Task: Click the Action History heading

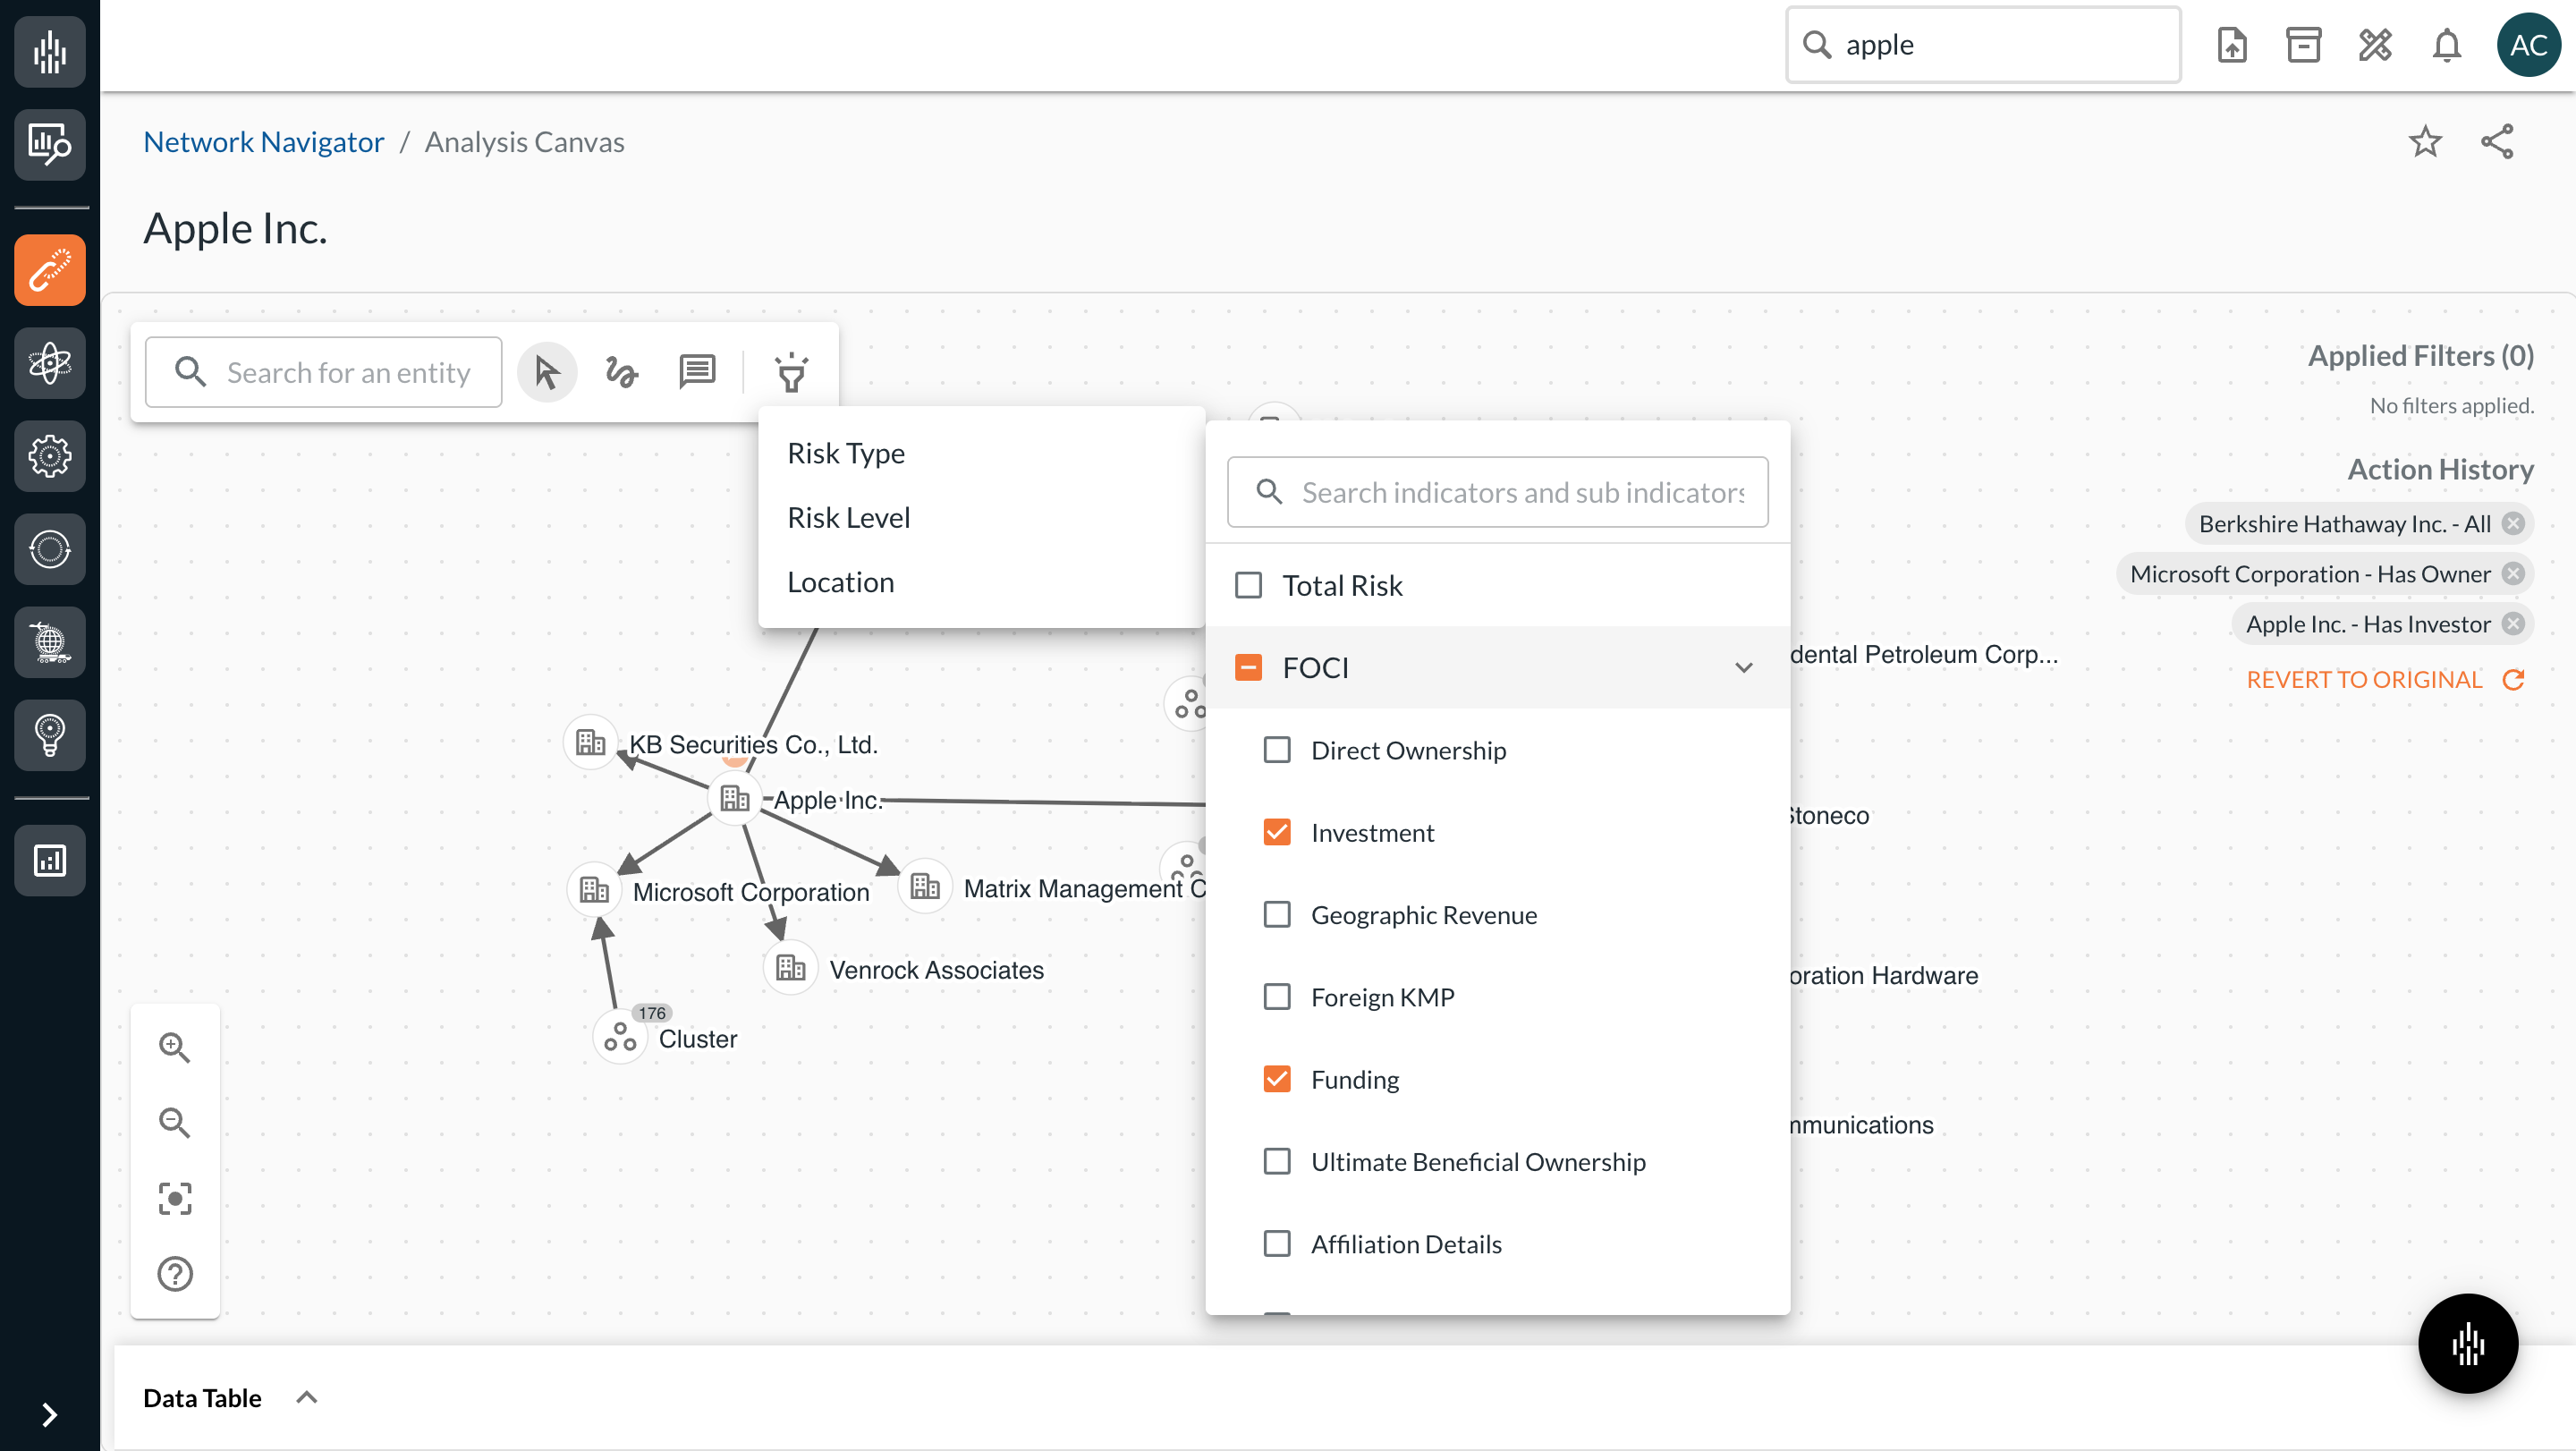Action: click(2440, 469)
